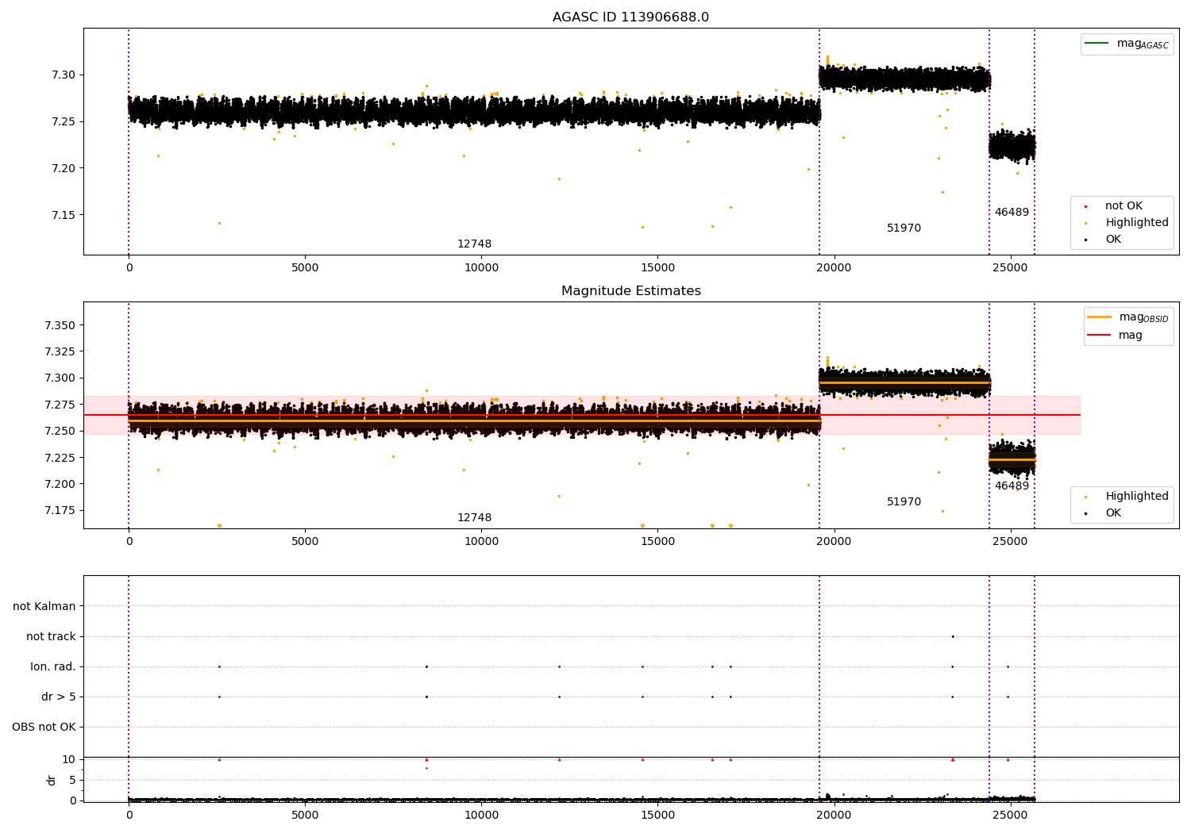Click the "OBS not OK" axis label
The height and width of the screenshot is (833, 1191).
click(44, 727)
